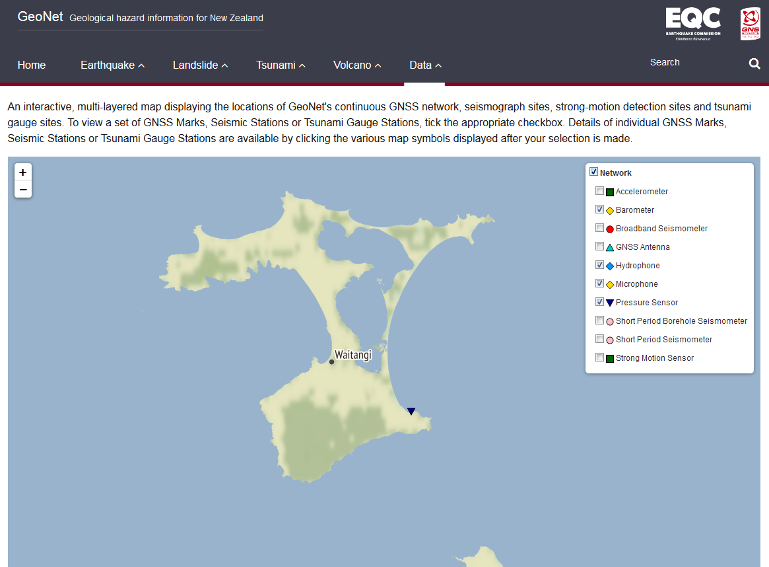Screen dimensions: 769x567
Task: Uncheck the Microphone checkbox
Action: pos(599,283)
